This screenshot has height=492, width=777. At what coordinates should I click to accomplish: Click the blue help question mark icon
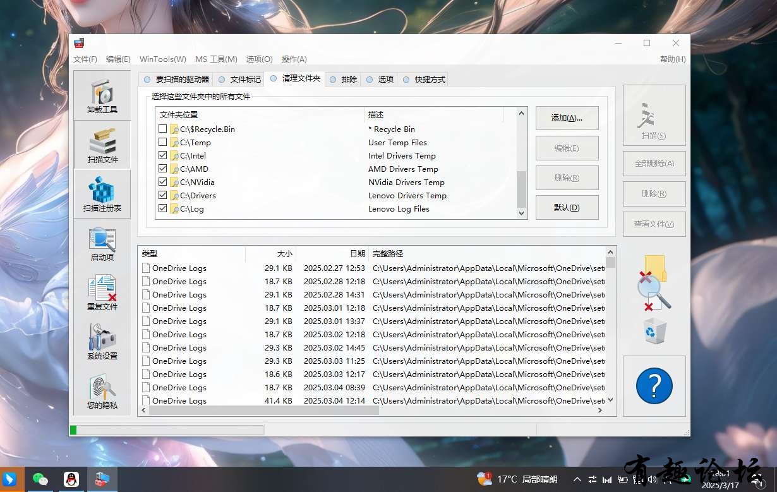(x=654, y=386)
